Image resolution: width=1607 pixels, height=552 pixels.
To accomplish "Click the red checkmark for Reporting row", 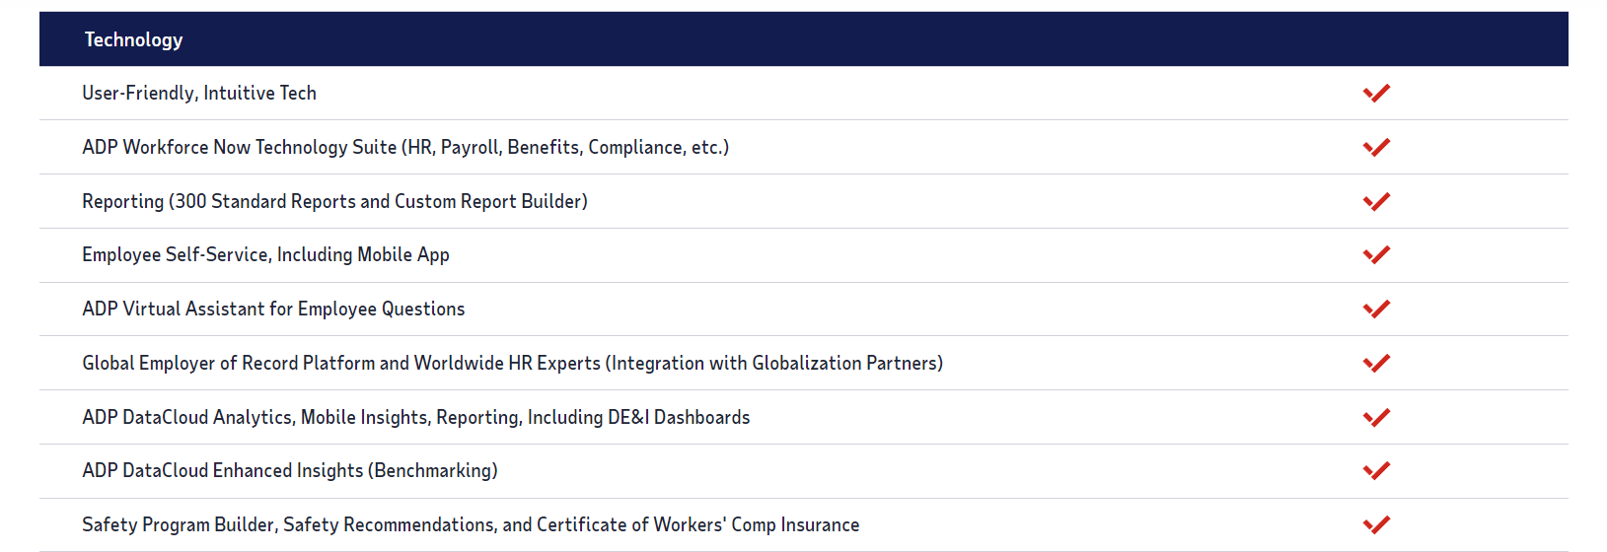I will coord(1376,201).
